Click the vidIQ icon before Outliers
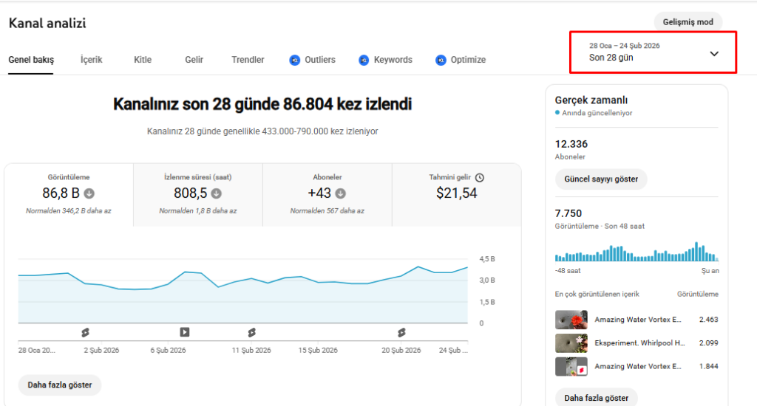The width and height of the screenshot is (757, 406). click(x=294, y=60)
